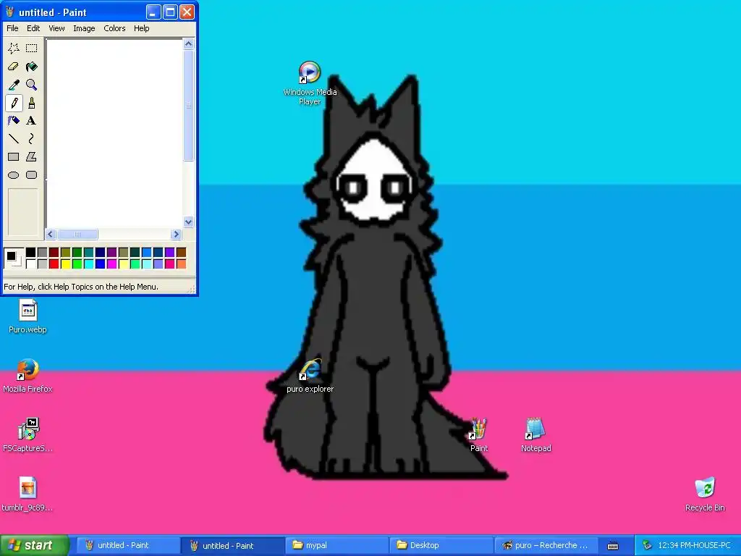Screen dimensions: 741x556
Task: Click the foreground/background color indicator box
Action: (x=13, y=258)
